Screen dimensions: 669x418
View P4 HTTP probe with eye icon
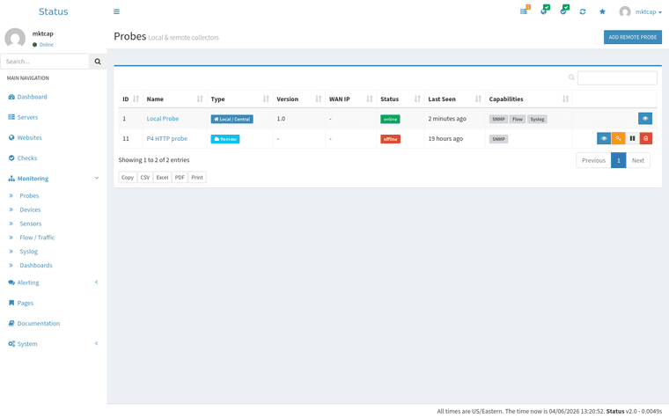pyautogui.click(x=604, y=138)
